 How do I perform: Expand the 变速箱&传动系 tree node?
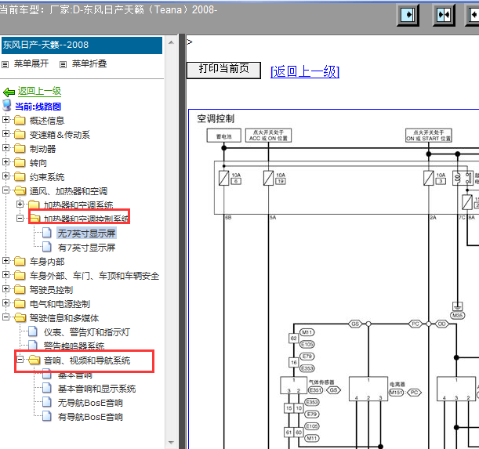pos(5,133)
